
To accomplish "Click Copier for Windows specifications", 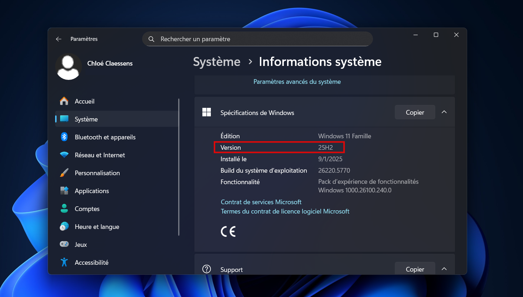I will 415,112.
